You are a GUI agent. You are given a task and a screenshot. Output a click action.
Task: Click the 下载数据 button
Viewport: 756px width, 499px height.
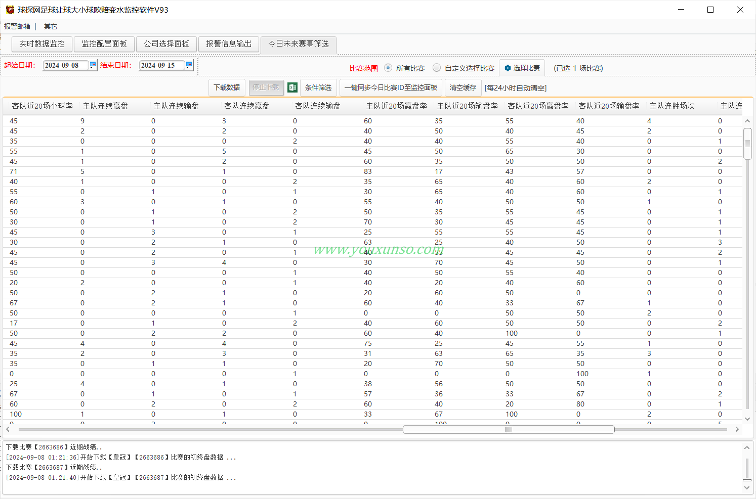point(227,87)
